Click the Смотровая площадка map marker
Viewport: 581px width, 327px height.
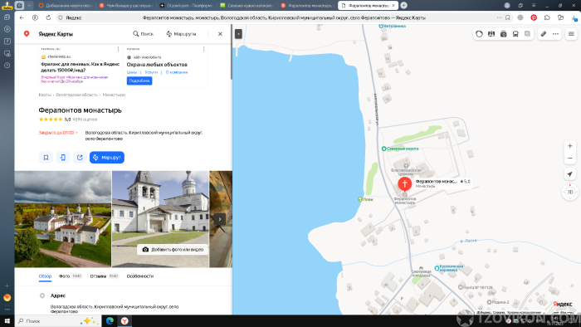point(421,271)
